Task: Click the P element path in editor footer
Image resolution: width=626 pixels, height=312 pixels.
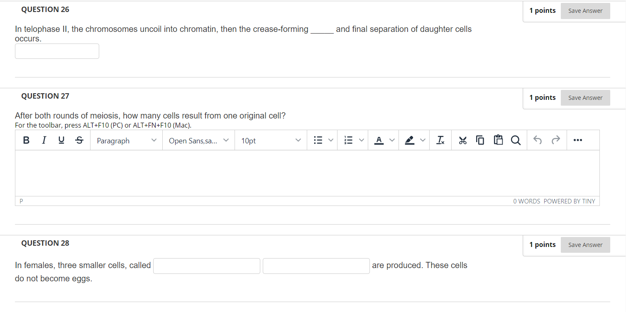Action: click(21, 201)
